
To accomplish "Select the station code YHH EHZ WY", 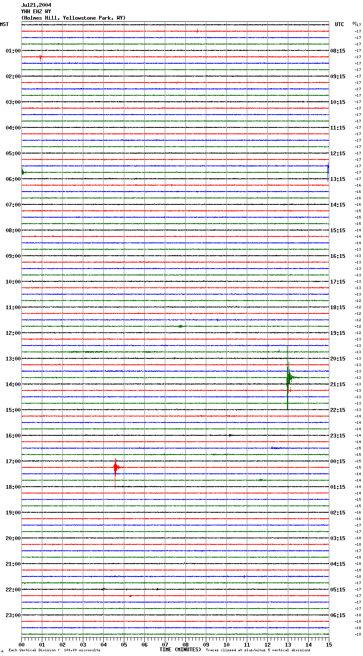I will click(36, 12).
